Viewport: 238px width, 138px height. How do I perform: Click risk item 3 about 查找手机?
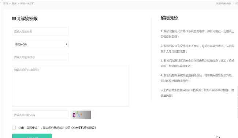197,63
